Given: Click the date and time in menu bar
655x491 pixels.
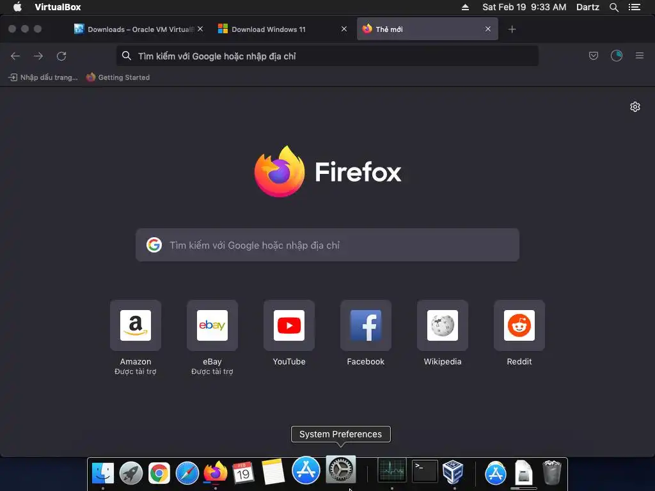Looking at the screenshot, I should pyautogui.click(x=525, y=7).
